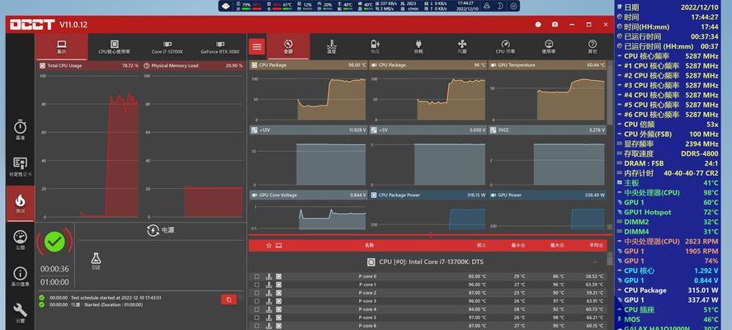The image size is (732, 330).
Task: Select the 全部 all sensors tab
Action: 288,46
